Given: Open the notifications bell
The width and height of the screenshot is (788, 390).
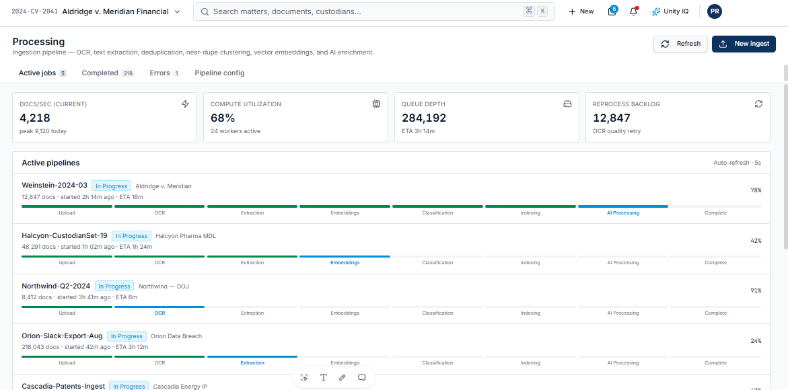Looking at the screenshot, I should 633,11.
